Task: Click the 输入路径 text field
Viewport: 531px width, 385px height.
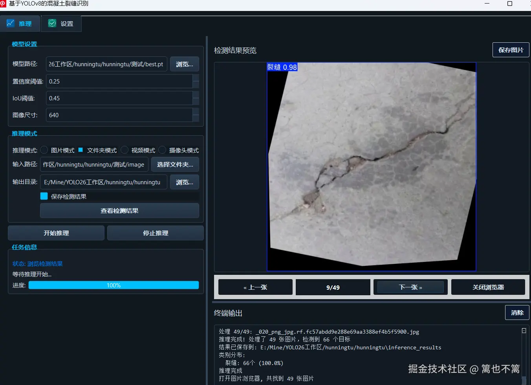Action: 94,164
